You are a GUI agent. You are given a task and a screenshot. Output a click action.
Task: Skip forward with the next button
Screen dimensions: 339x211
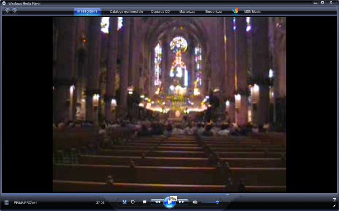pyautogui.click(x=182, y=202)
